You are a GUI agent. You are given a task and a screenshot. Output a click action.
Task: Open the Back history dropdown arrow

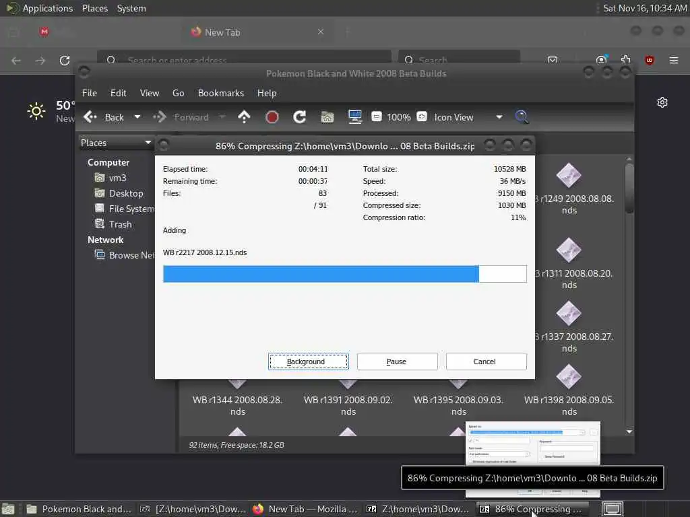[137, 117]
